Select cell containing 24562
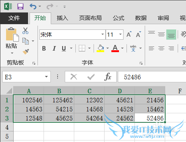The width and height of the screenshot is (186, 142). (x=120, y=118)
